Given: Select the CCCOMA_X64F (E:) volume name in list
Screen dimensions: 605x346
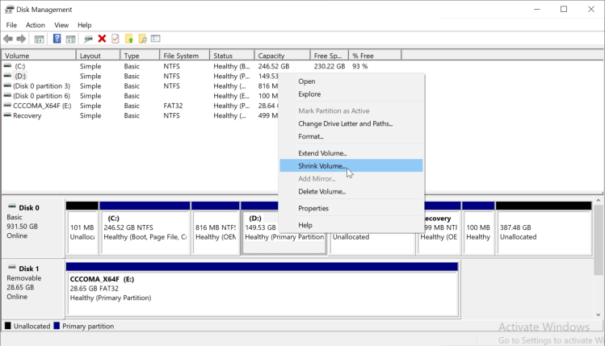Looking at the screenshot, I should 42,106.
